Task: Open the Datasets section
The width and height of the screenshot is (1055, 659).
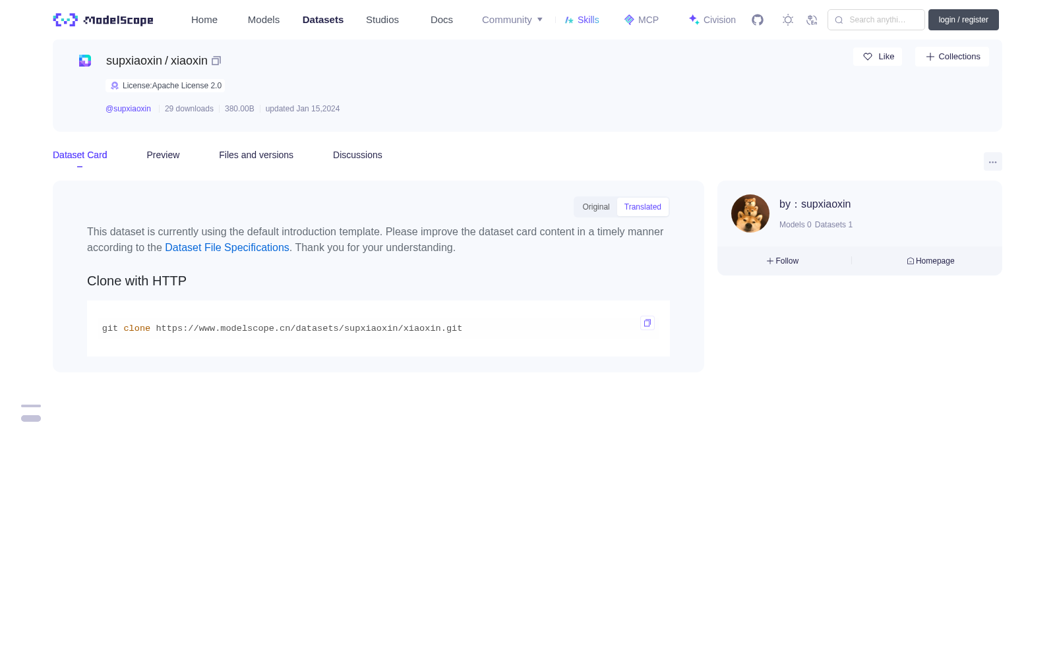Action: tap(323, 20)
